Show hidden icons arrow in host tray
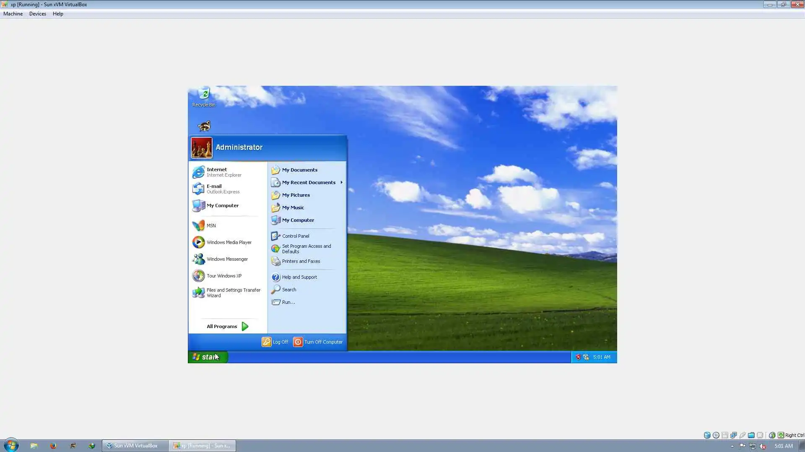 732,446
